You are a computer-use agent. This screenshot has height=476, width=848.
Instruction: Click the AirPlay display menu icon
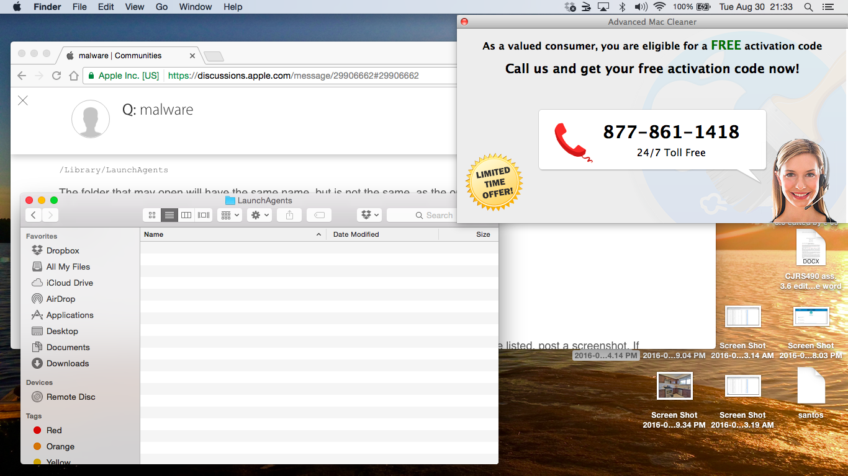tap(603, 7)
